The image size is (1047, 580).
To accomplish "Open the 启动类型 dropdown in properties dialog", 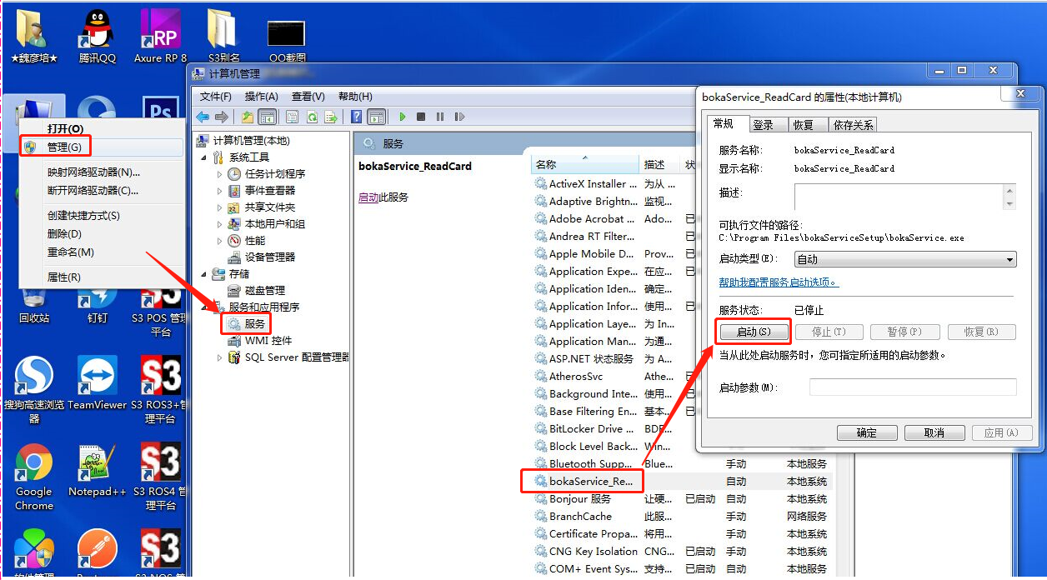I will coord(905,259).
